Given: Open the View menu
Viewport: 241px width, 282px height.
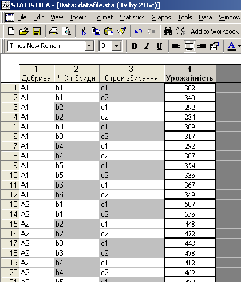Looking at the screenshot, I should coord(57,17).
